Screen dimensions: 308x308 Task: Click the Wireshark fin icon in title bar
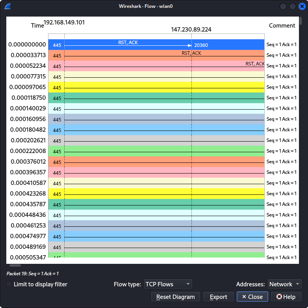pyautogui.click(x=8, y=6)
